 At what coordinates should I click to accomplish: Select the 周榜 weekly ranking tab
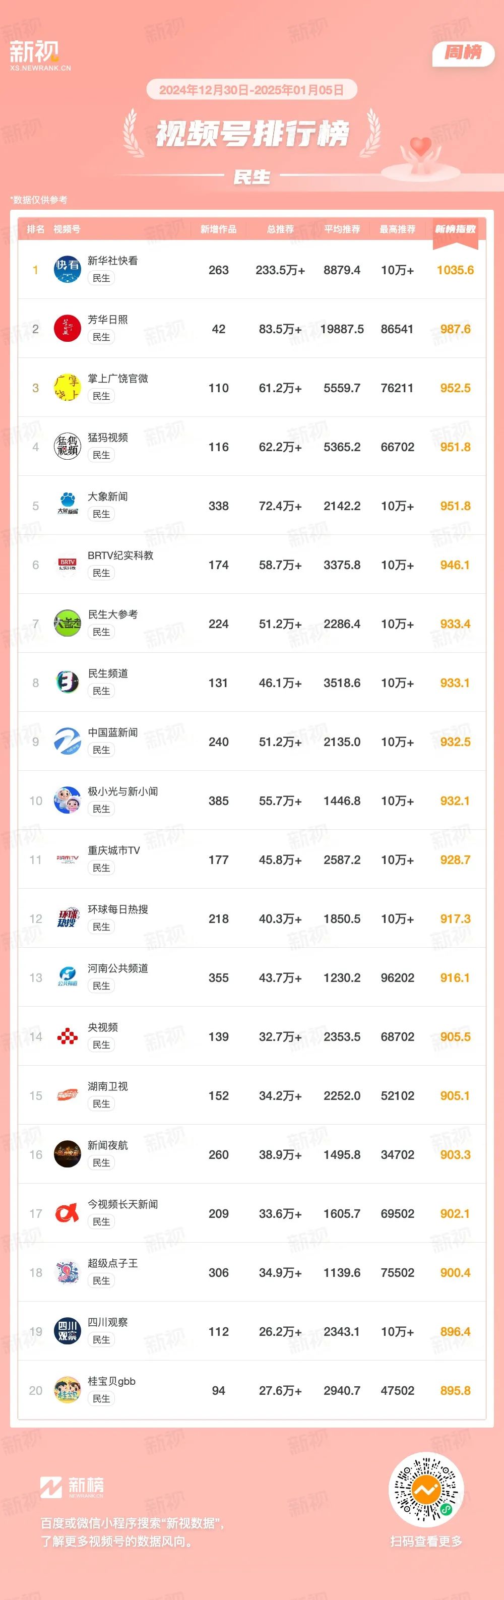point(463,53)
